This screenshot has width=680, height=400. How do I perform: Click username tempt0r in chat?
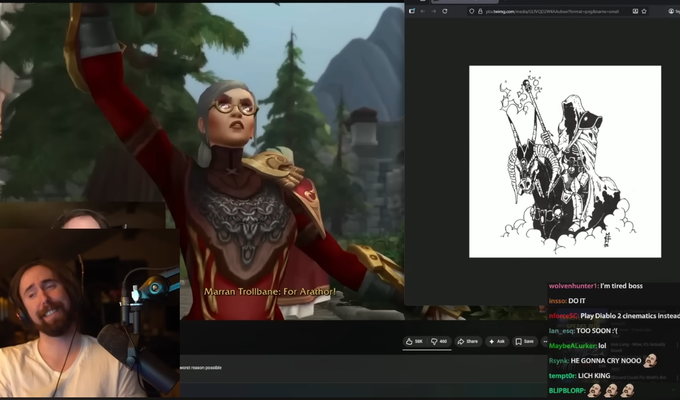(562, 376)
